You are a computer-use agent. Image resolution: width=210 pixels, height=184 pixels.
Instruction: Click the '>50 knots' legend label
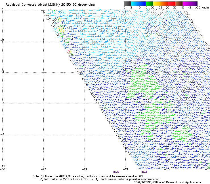coord(202,8)
